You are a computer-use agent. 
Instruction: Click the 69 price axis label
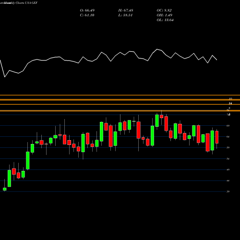coord(228,126)
